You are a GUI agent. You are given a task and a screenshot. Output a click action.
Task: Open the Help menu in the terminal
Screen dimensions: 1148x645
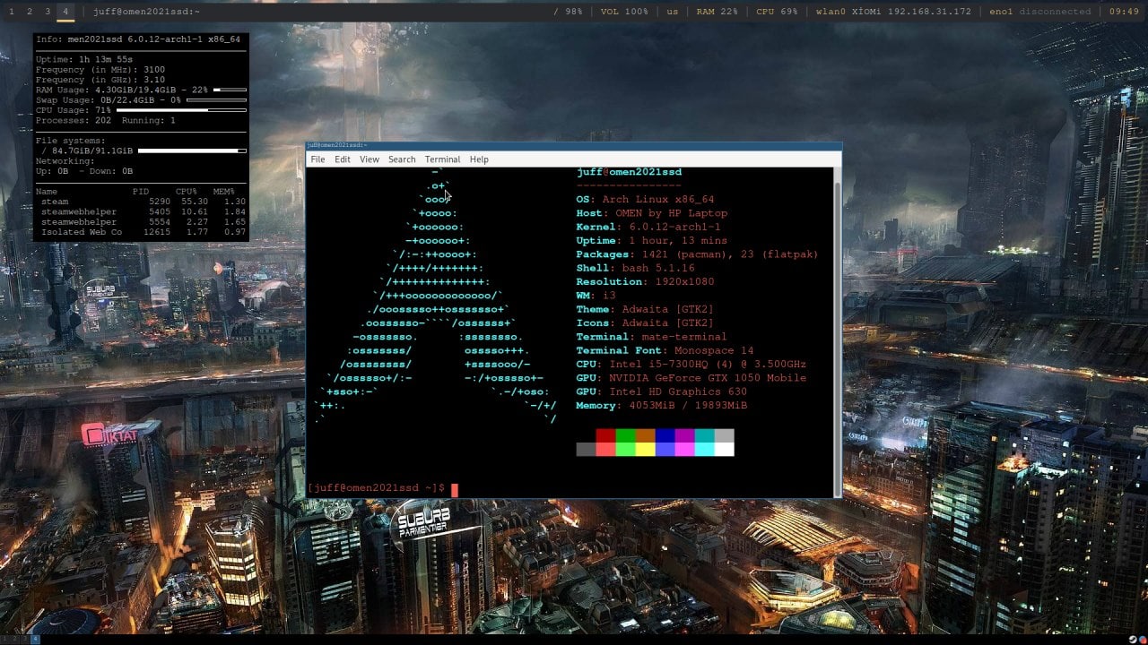(479, 159)
